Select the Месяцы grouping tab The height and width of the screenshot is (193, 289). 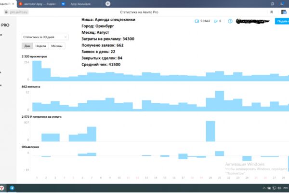click(57, 46)
